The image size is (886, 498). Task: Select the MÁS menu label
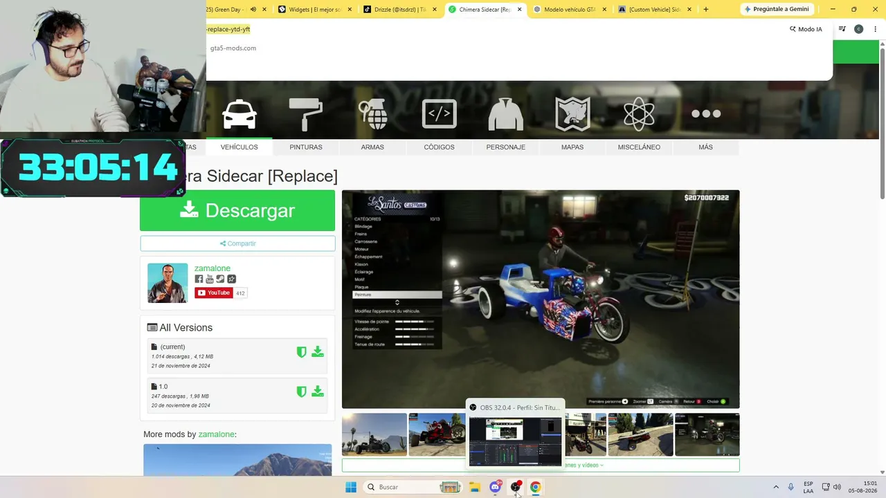coord(705,147)
